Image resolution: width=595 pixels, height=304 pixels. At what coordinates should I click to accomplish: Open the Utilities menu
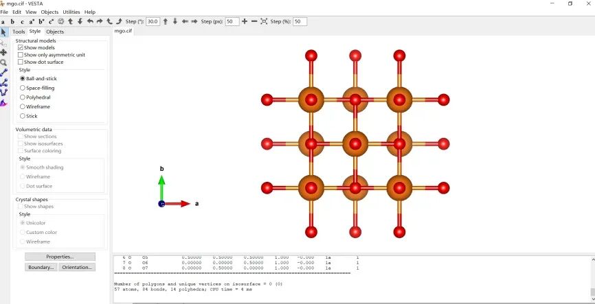click(71, 12)
